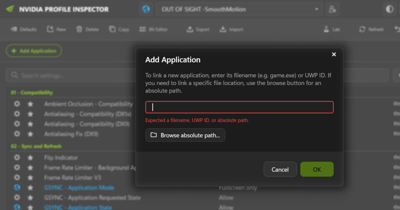Select the Antialiasing - Compatibility (DX9) setting
Screen dimensions: 400x210
click(x=87, y=124)
